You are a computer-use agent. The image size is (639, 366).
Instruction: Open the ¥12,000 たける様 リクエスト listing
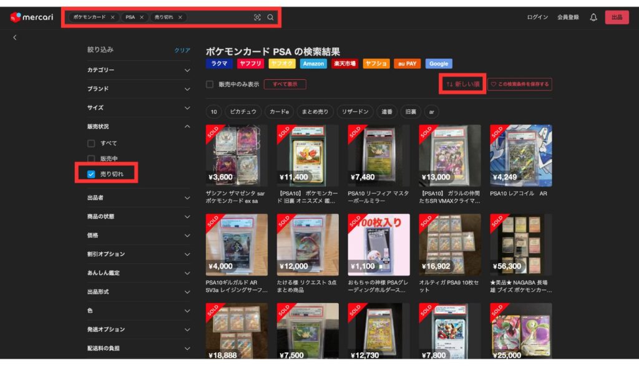(x=308, y=244)
